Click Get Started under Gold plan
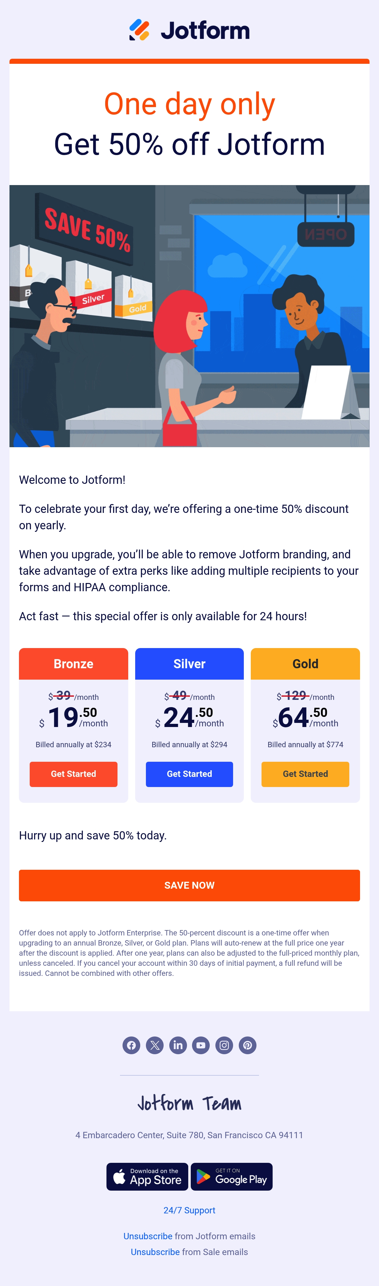 [x=305, y=774]
